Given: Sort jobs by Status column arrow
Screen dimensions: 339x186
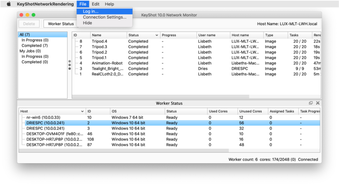Looking at the screenshot, I should [x=157, y=35].
